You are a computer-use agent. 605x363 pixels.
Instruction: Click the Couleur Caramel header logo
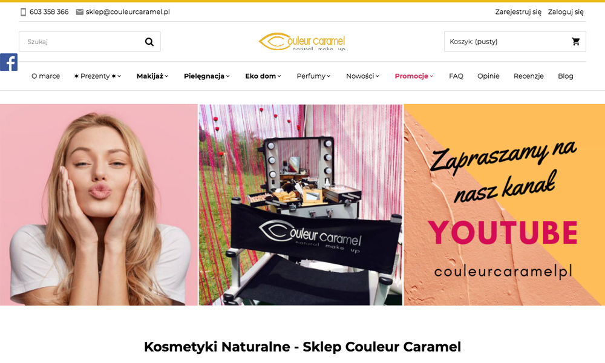click(302, 42)
